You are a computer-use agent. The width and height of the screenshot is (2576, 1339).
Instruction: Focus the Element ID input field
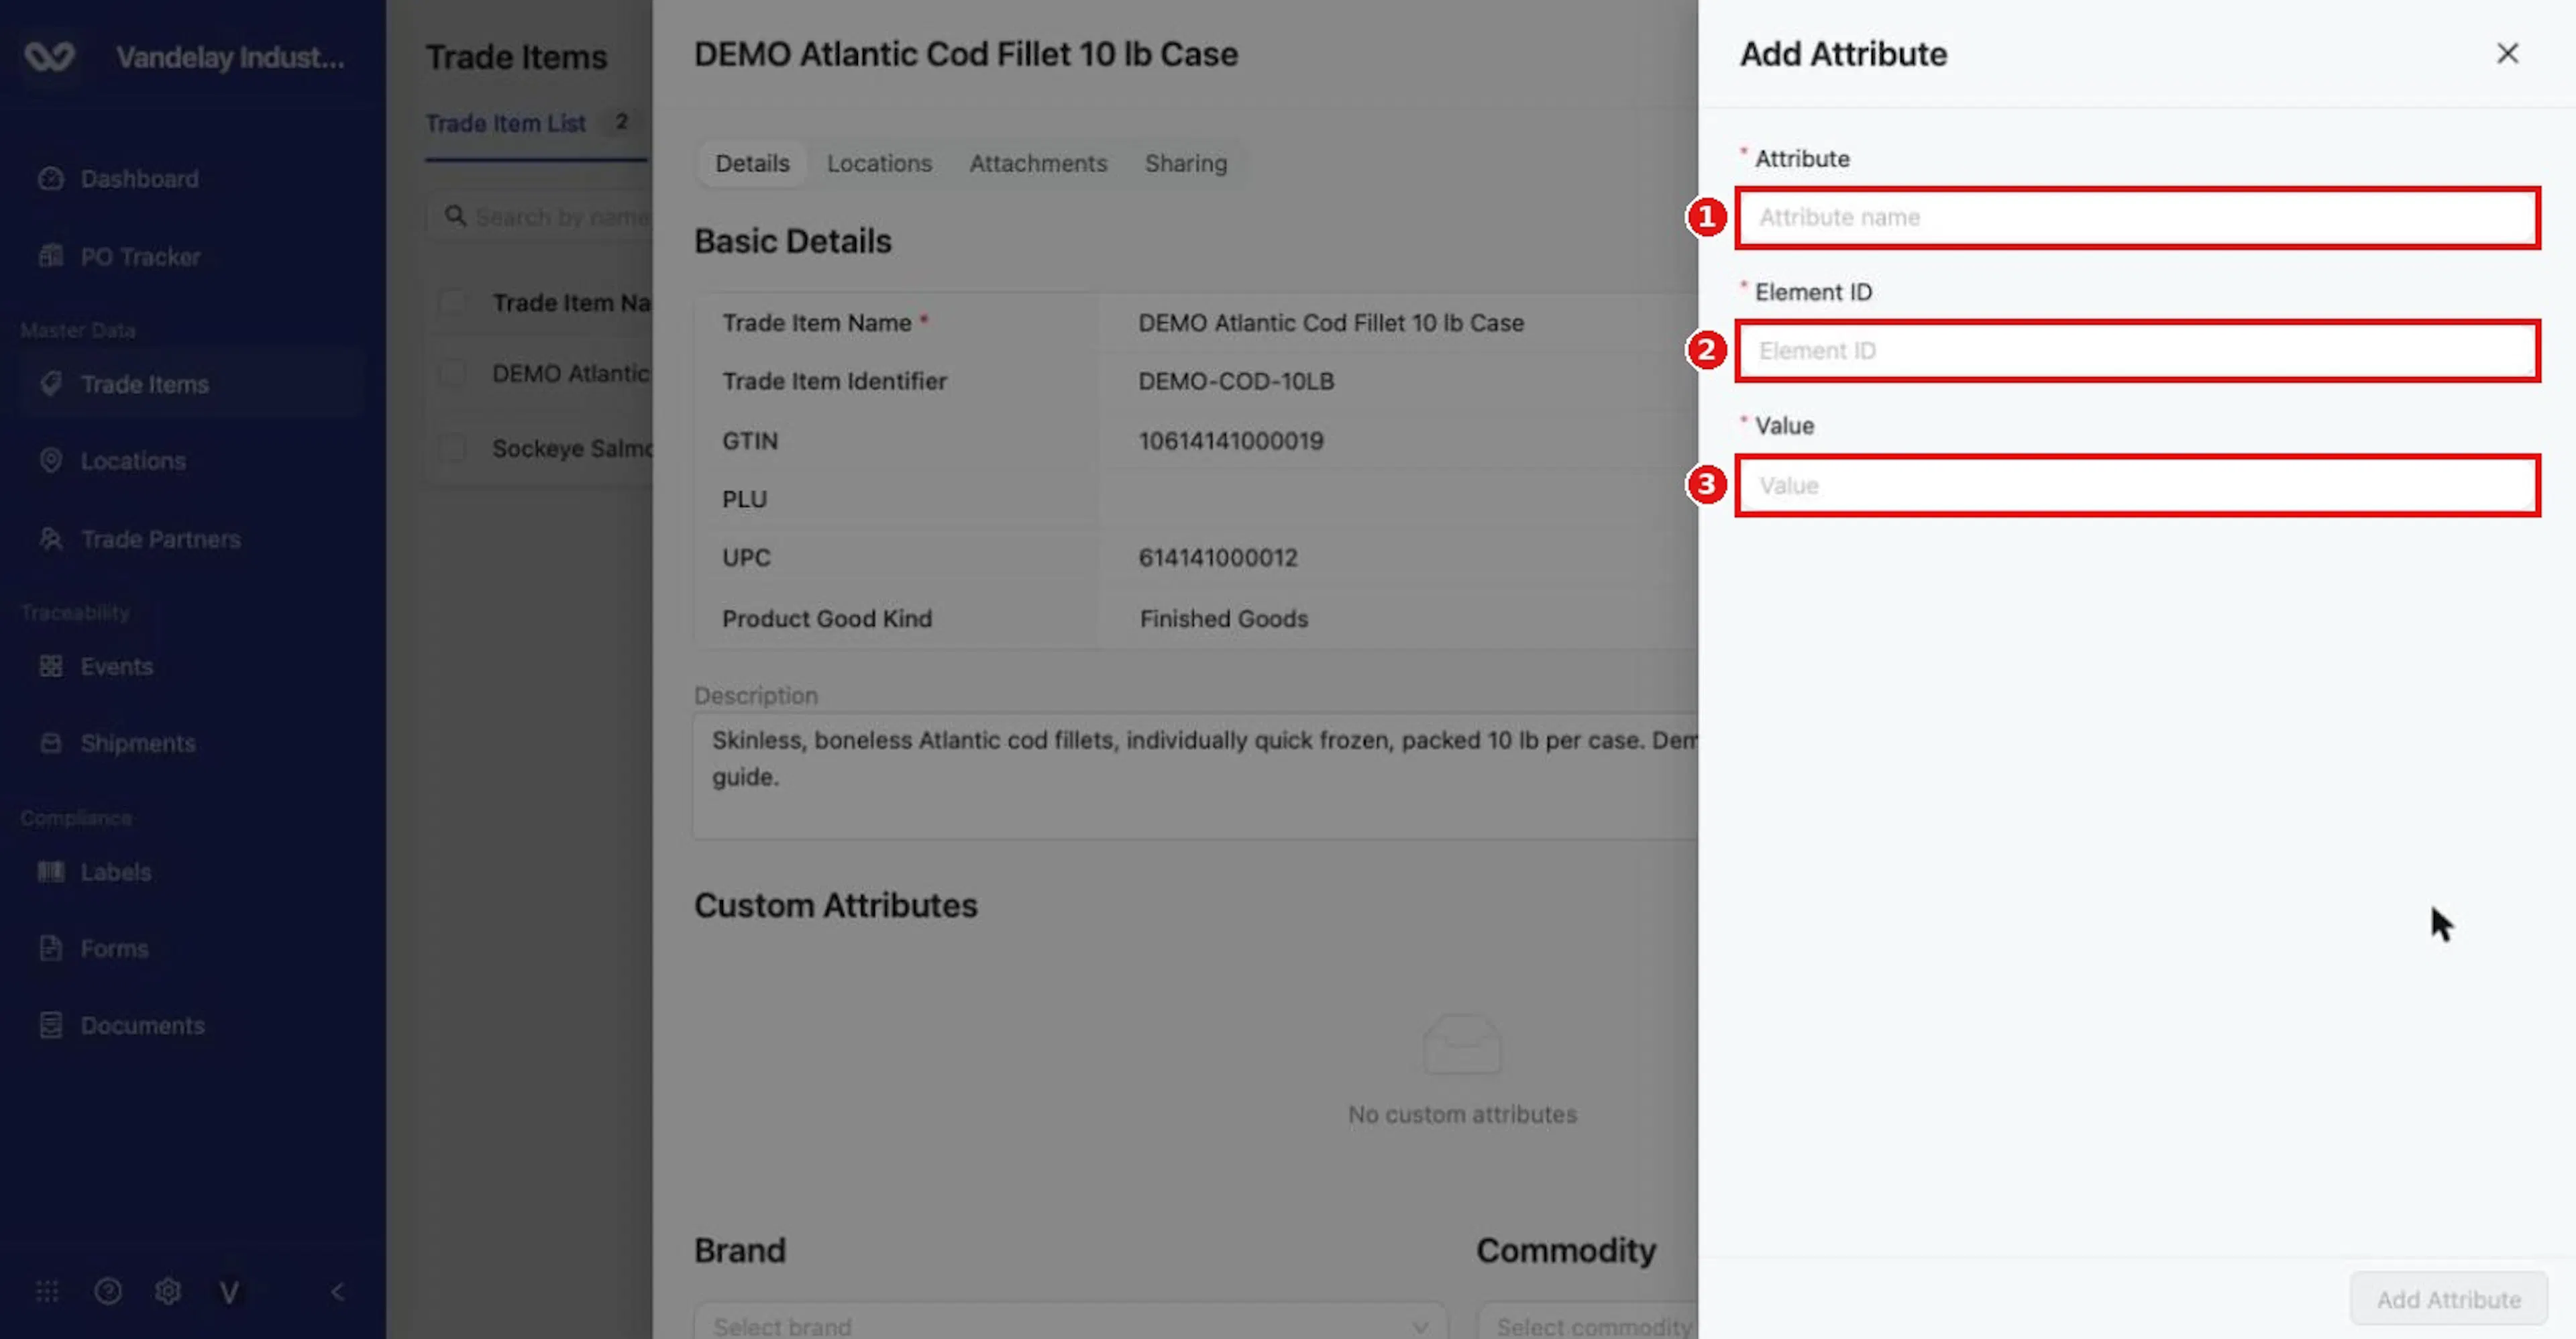tap(2138, 351)
